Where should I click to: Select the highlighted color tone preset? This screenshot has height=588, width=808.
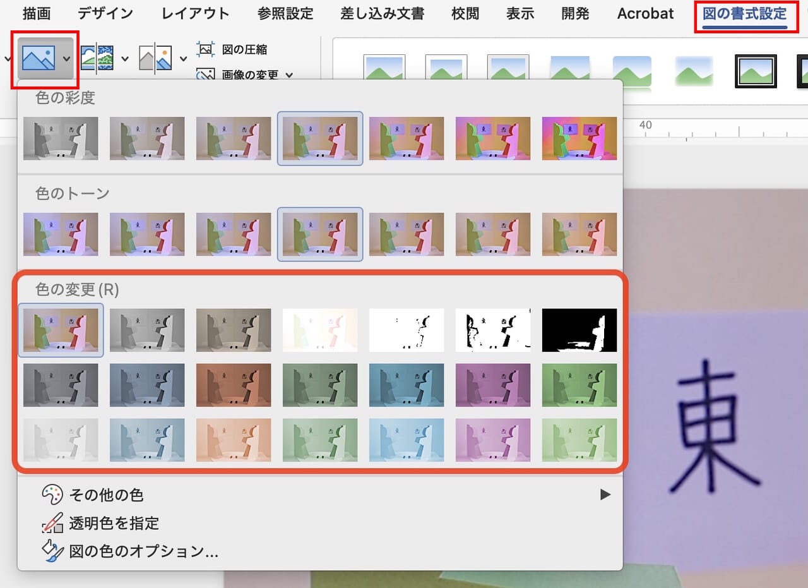pyautogui.click(x=320, y=234)
